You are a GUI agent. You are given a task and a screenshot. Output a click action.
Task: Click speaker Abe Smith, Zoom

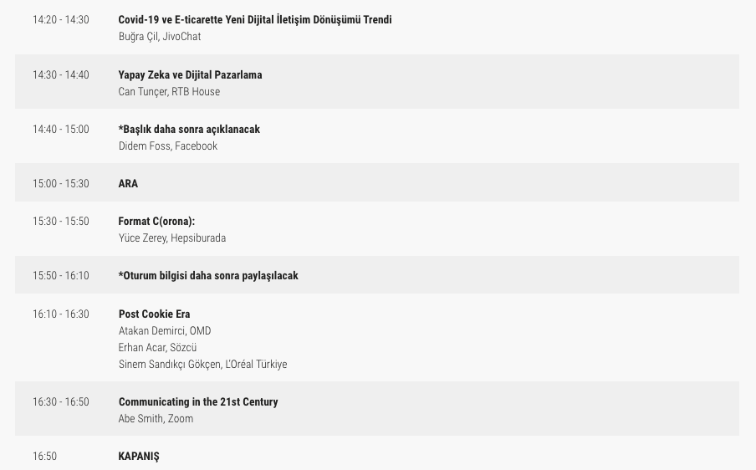(156, 418)
